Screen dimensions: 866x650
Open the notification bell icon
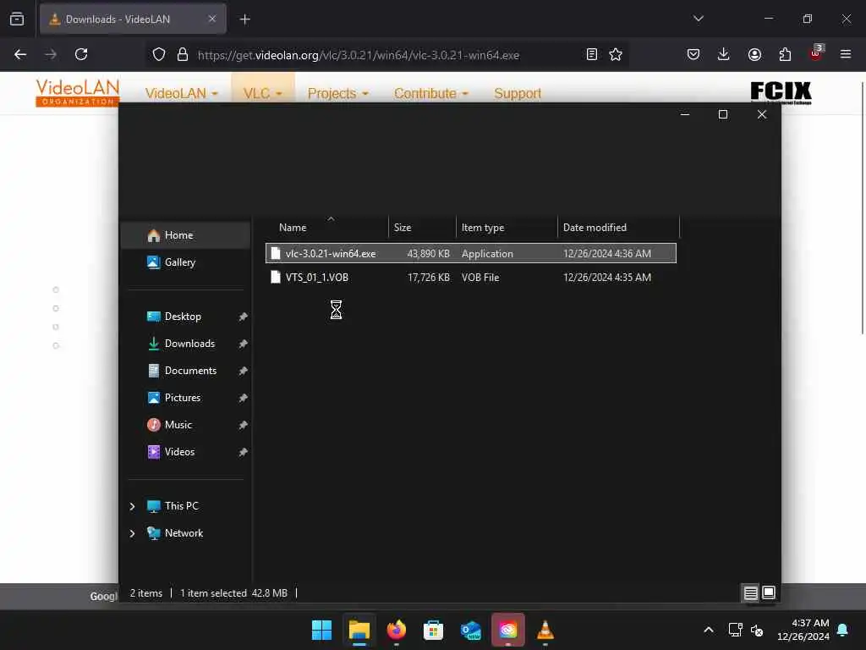(x=843, y=630)
